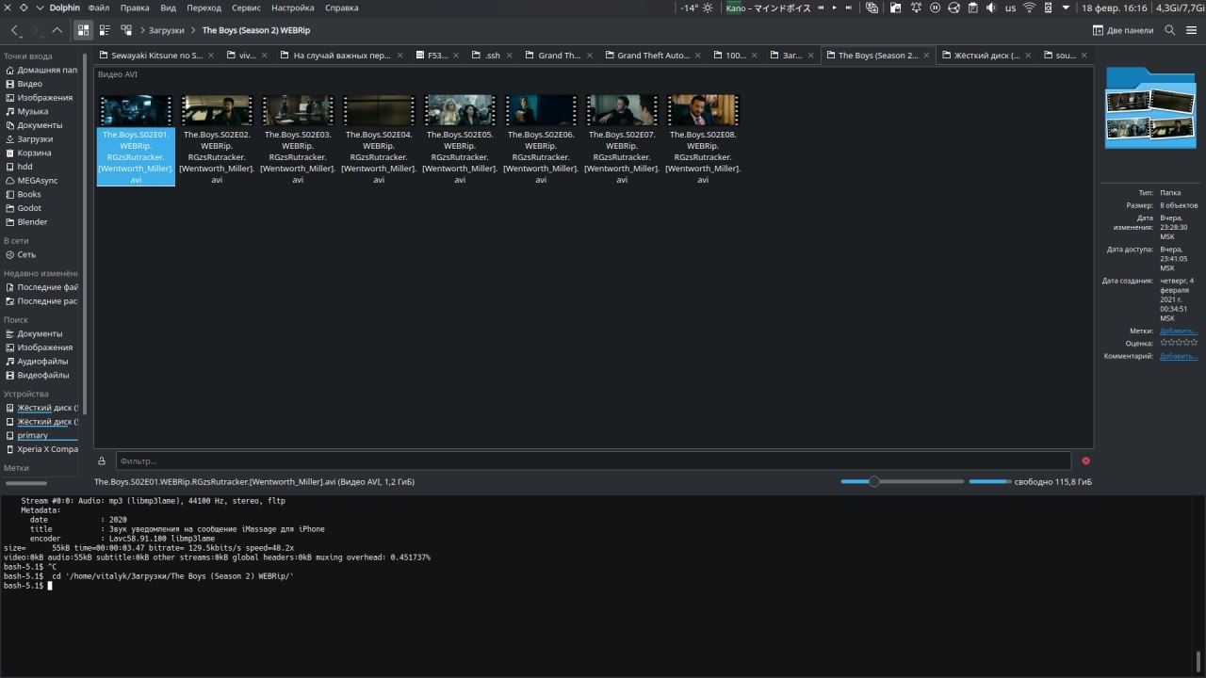
Task: Select the primary device in places panel
Action: click(x=41, y=435)
